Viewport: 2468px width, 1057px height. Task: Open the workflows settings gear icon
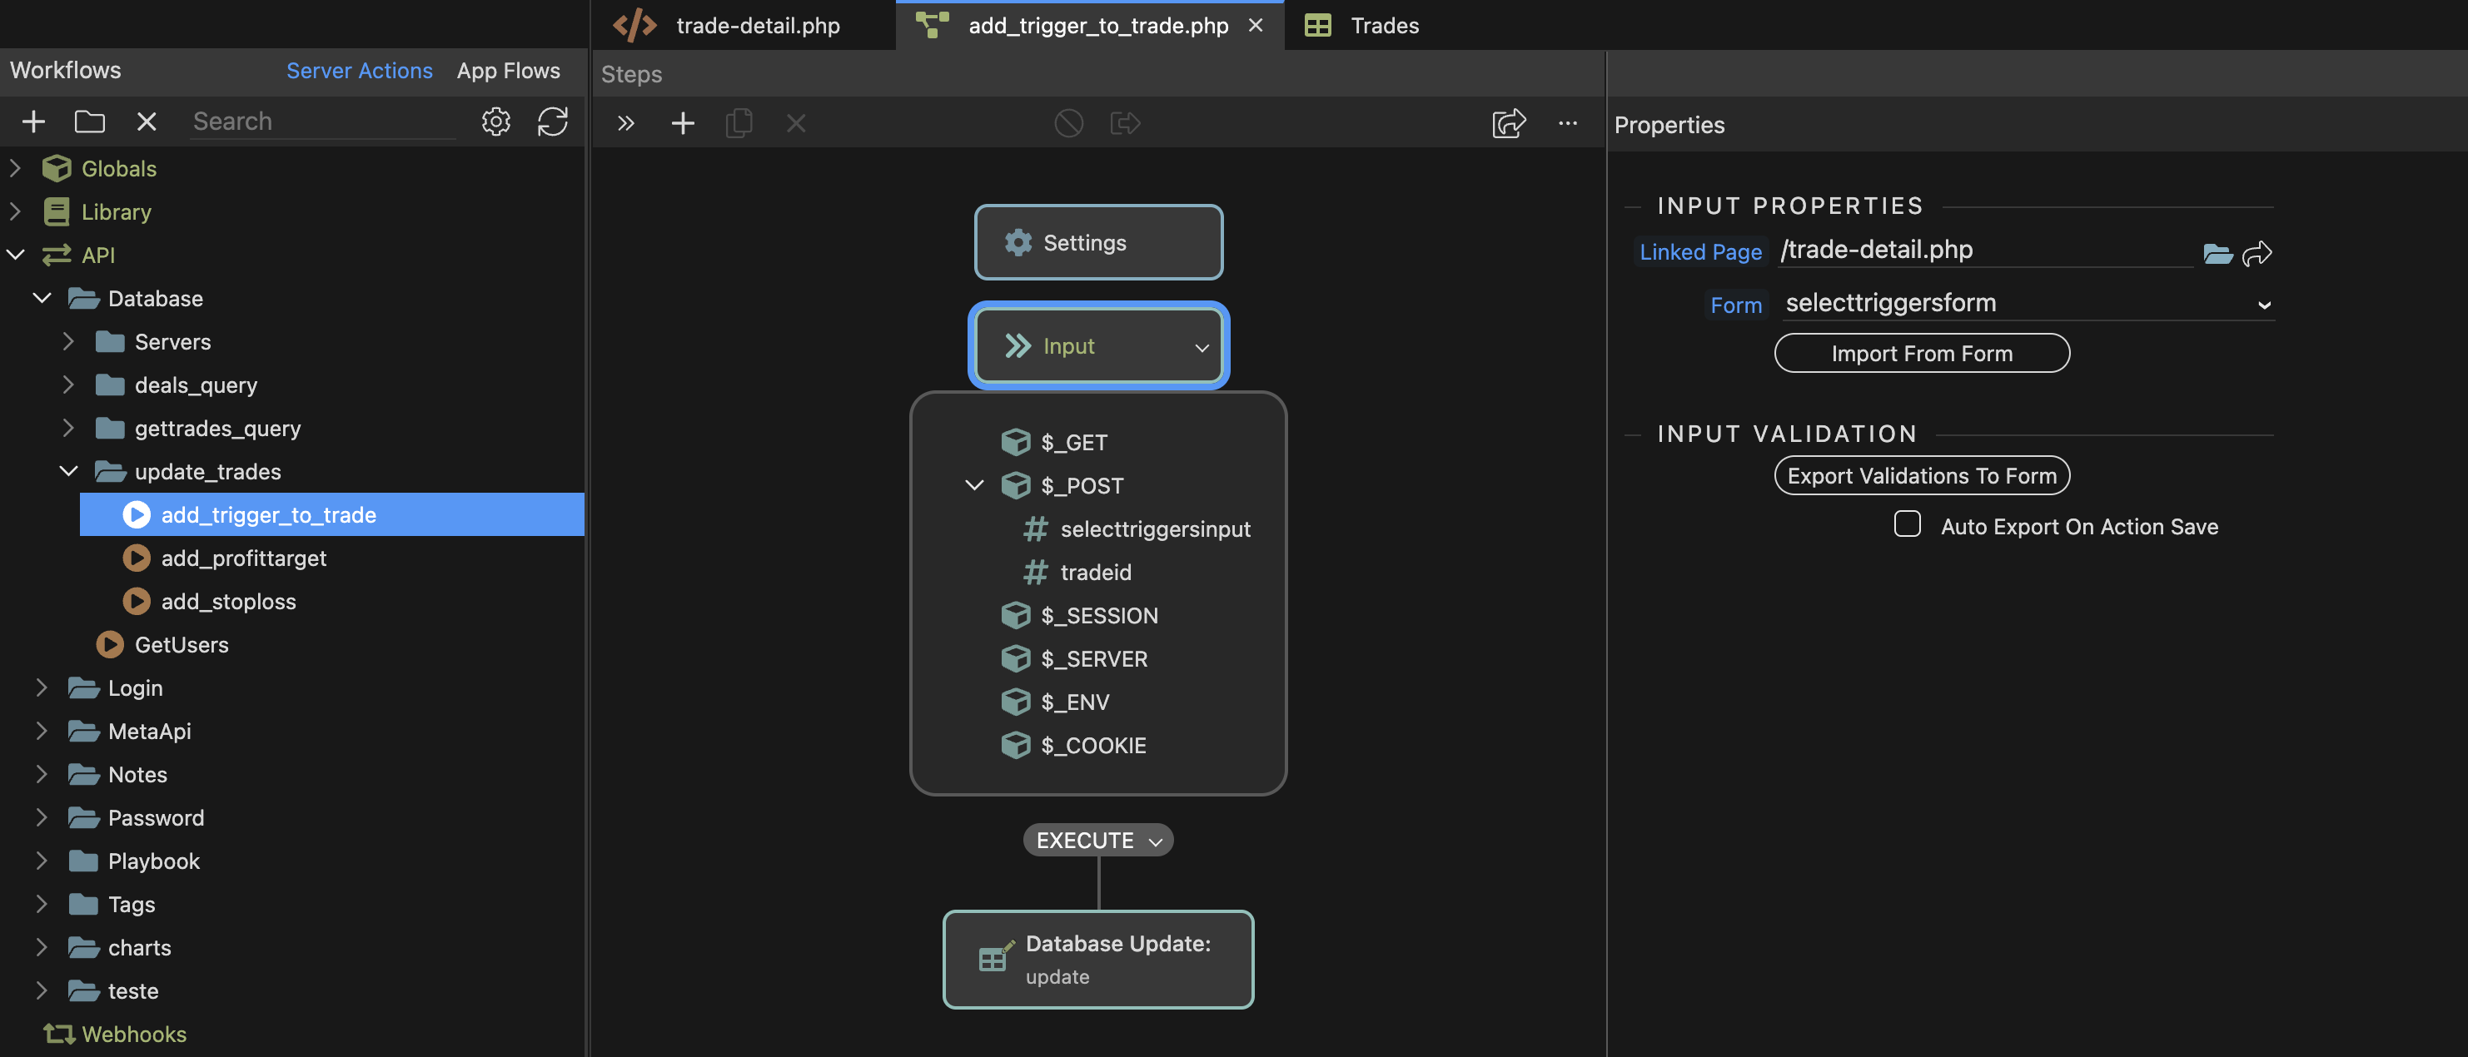495,122
